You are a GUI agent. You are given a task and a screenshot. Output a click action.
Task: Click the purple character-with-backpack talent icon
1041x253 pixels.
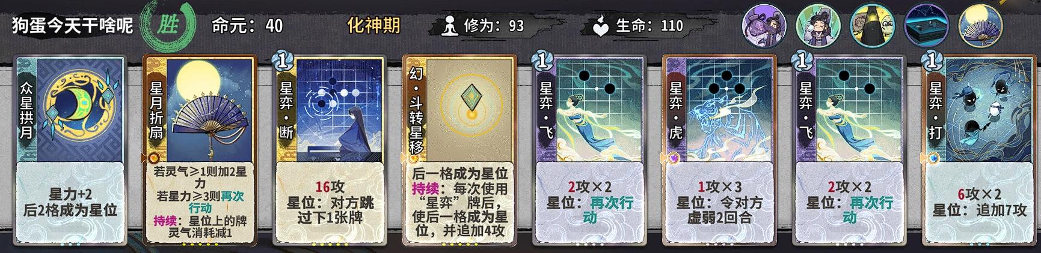tap(764, 25)
